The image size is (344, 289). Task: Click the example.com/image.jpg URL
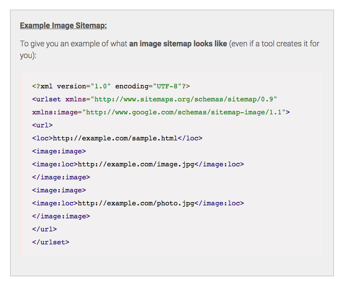coord(136,164)
